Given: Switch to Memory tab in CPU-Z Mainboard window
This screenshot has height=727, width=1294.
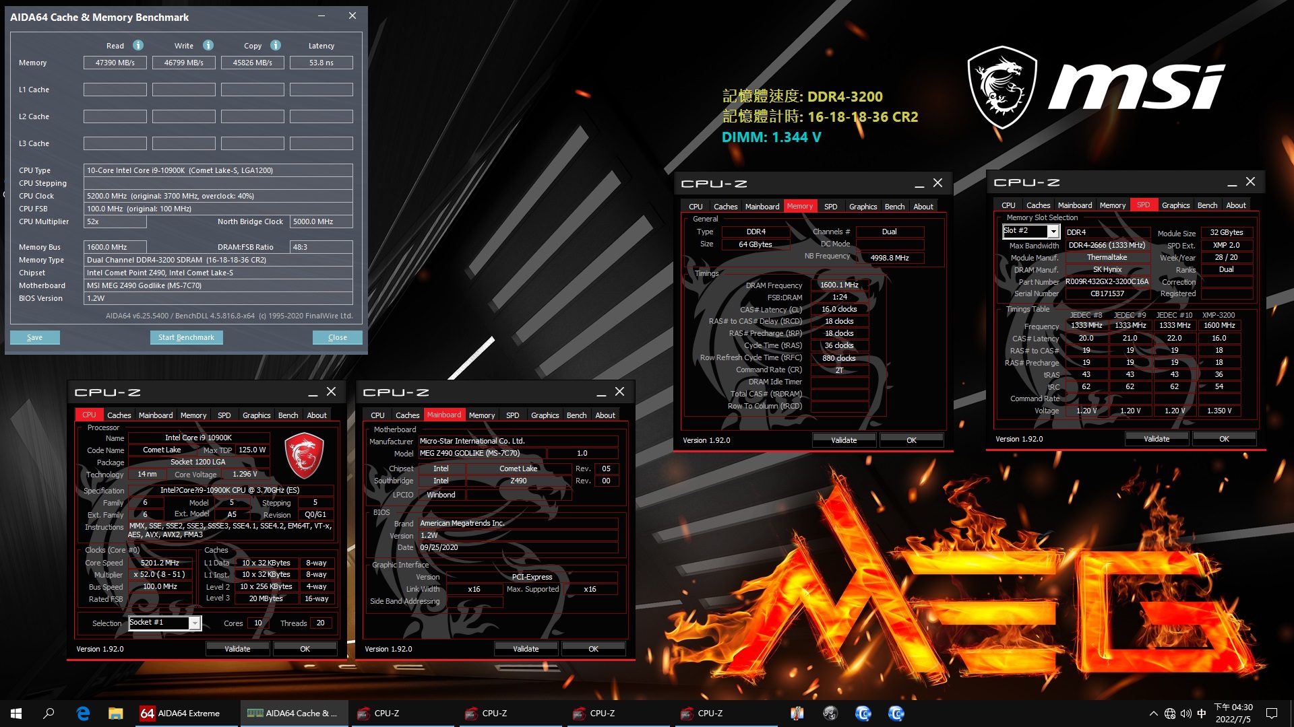Looking at the screenshot, I should click(482, 415).
